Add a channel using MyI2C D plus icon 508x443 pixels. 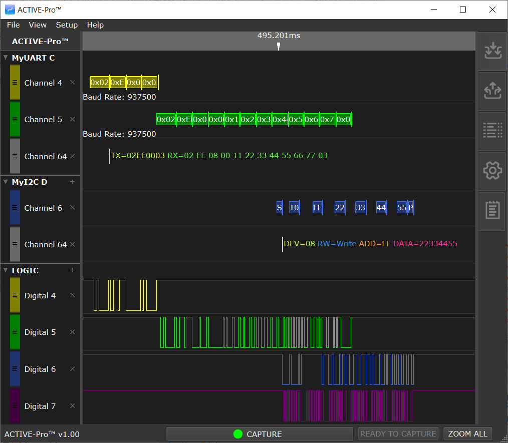72,182
